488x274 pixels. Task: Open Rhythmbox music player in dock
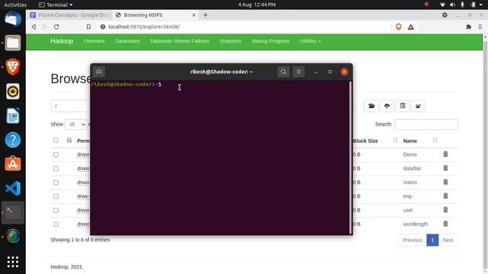click(13, 91)
